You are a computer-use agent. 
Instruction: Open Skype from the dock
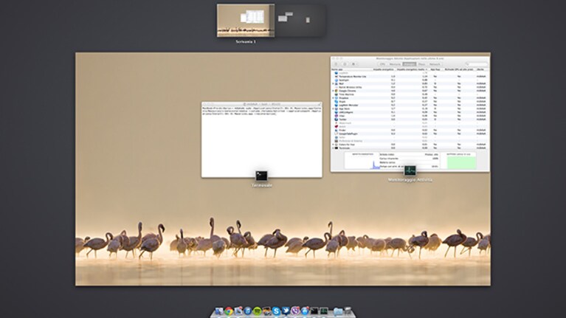(x=276, y=311)
